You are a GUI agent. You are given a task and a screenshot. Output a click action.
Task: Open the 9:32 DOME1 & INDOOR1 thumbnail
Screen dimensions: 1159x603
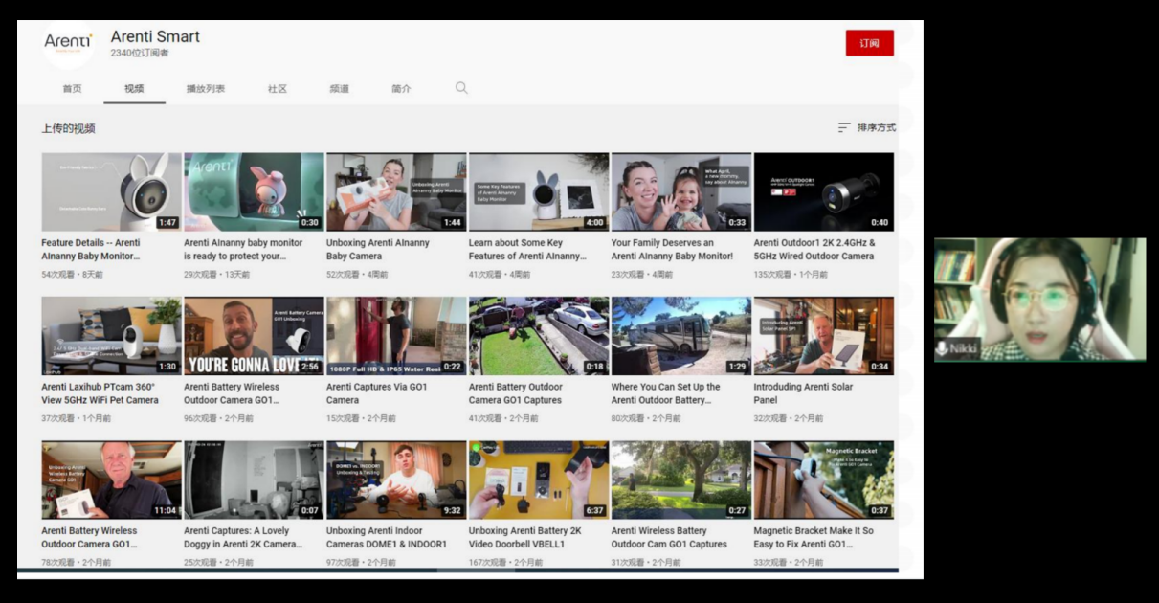click(396, 480)
